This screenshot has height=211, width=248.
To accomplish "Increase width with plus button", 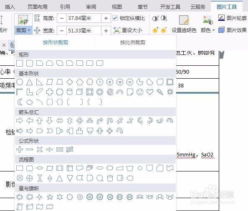I will pyautogui.click(x=106, y=31).
